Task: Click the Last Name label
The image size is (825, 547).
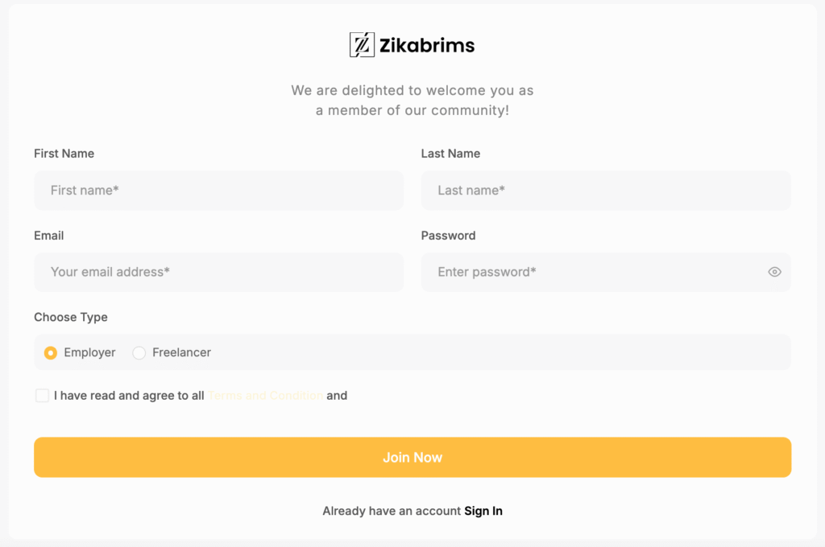Action: 450,154
